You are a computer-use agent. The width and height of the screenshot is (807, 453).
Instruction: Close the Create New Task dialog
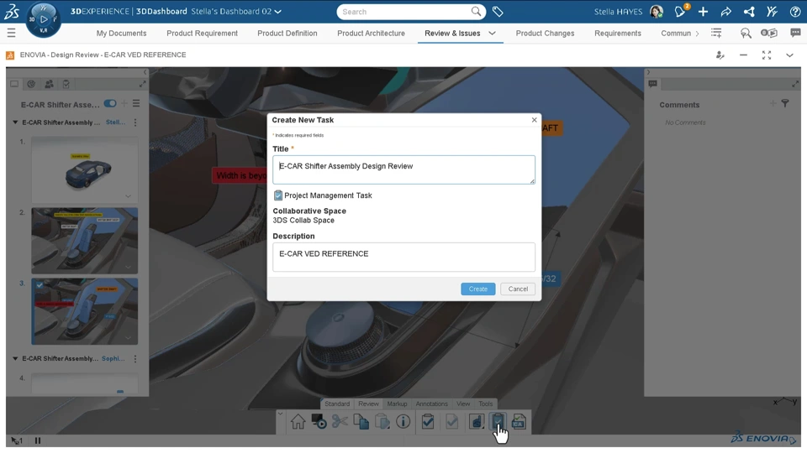click(x=535, y=120)
